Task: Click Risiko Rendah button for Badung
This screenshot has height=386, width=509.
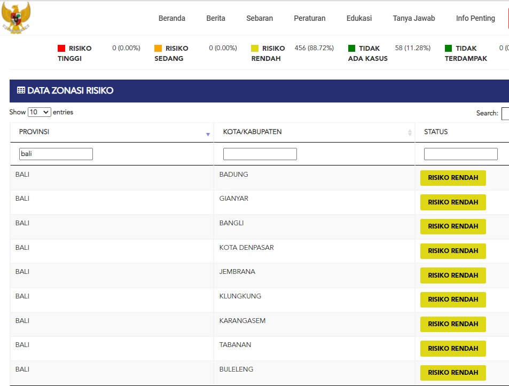Action: (453, 178)
